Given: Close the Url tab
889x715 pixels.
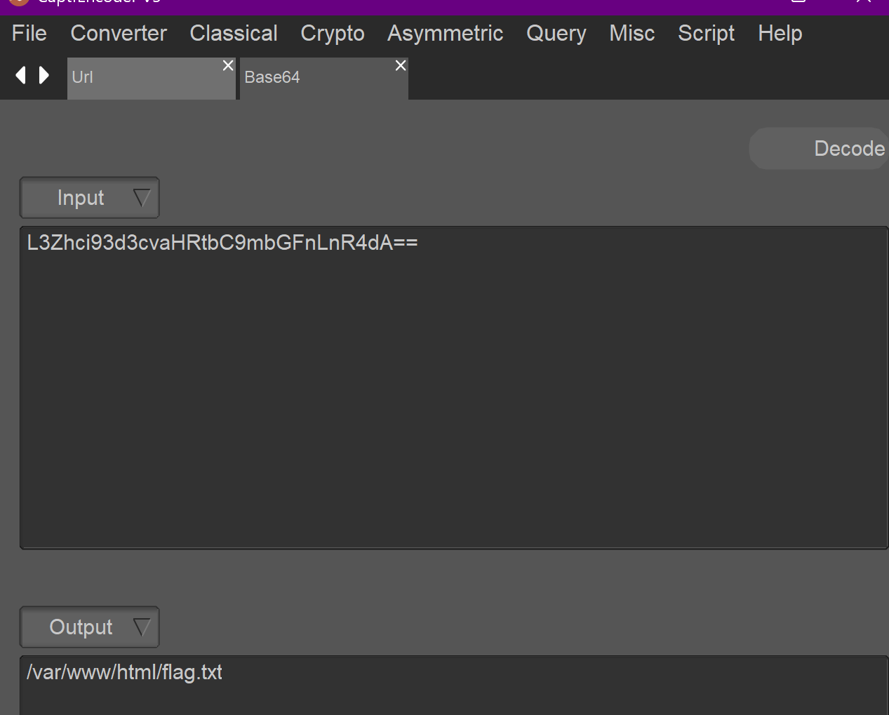Looking at the screenshot, I should (x=228, y=65).
